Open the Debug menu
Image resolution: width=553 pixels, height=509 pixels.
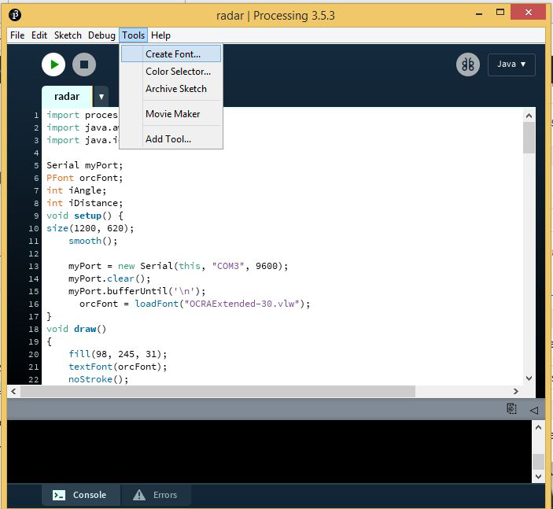pyautogui.click(x=101, y=35)
